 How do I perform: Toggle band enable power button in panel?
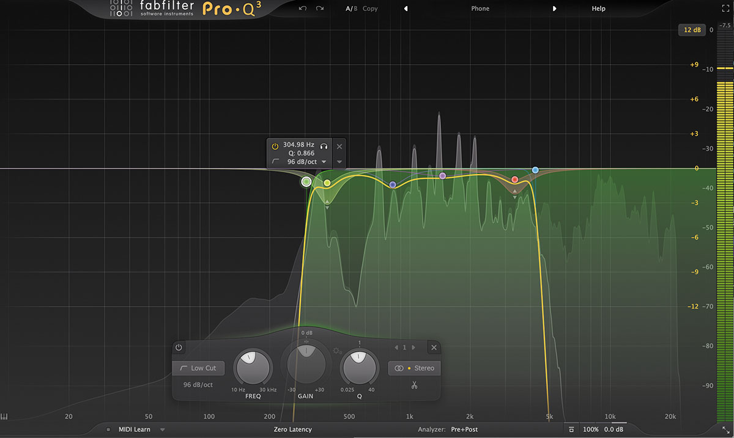pyautogui.click(x=179, y=348)
